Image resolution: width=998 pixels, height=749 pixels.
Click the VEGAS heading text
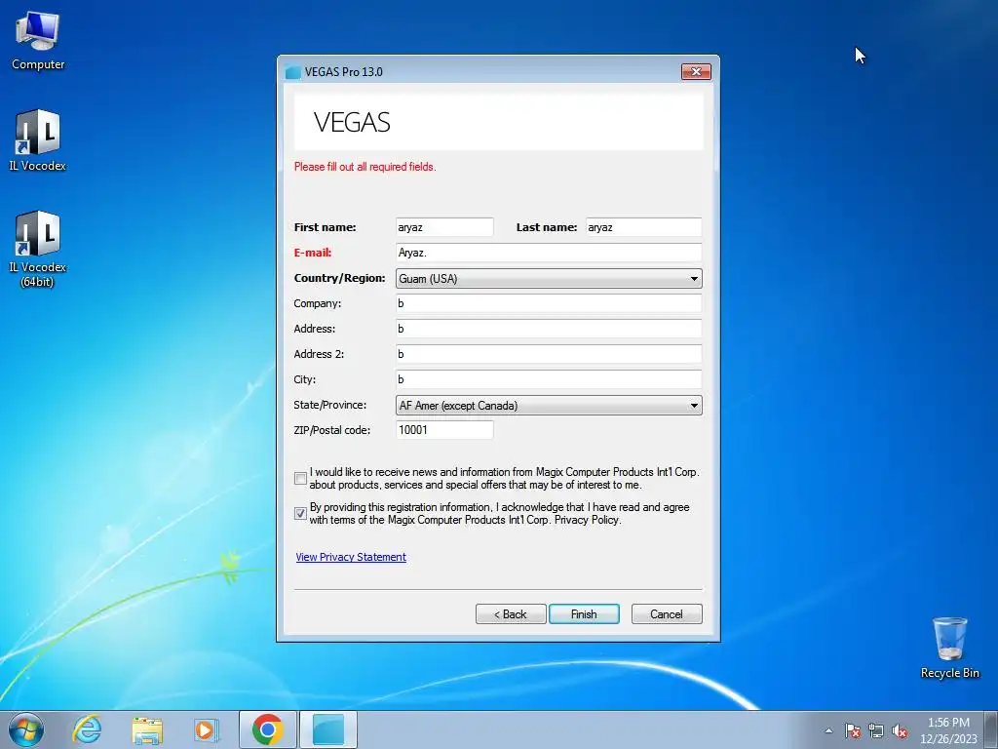pos(351,122)
